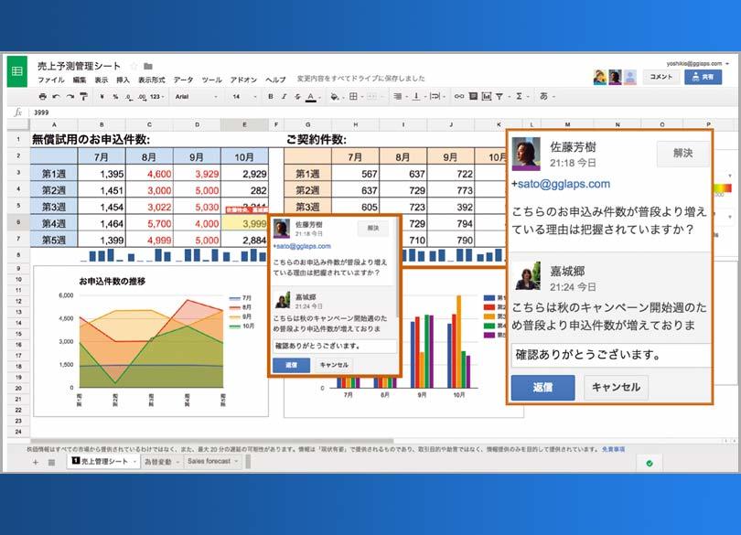Click the blue 共有 share button
Screen dimensions: 741x535
point(703,77)
